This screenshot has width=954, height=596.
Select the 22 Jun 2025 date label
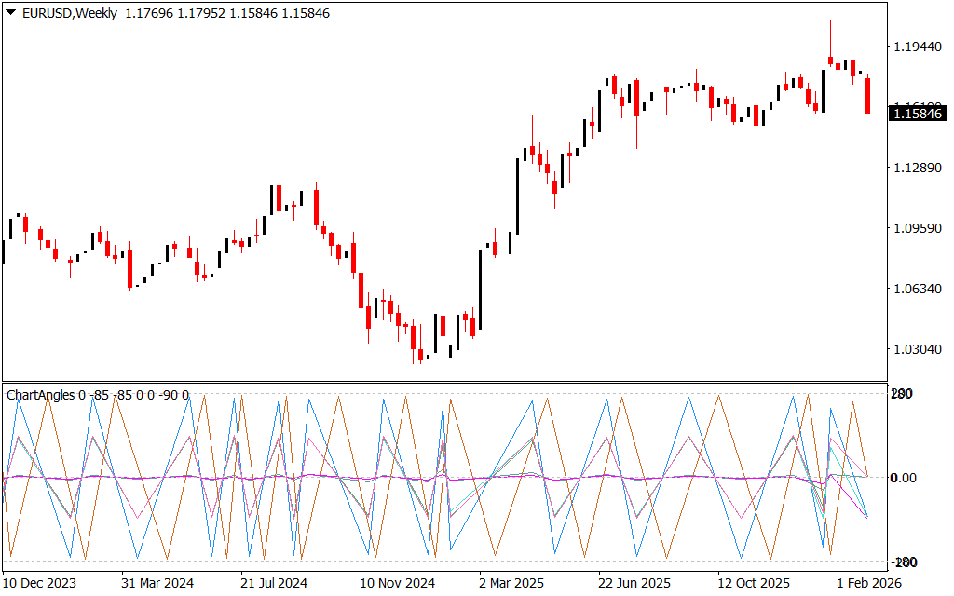coord(633,583)
